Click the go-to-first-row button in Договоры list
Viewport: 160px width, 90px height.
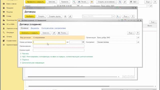[124, 77]
